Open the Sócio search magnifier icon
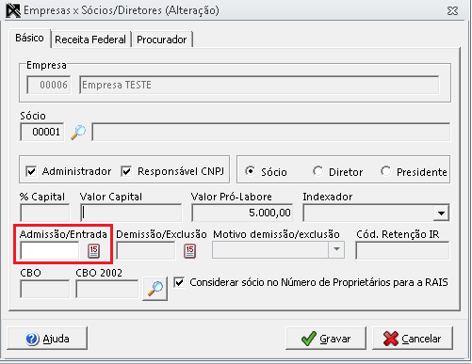The width and height of the screenshot is (472, 364). [x=78, y=132]
